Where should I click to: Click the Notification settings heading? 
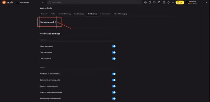pyautogui.click(x=50, y=34)
